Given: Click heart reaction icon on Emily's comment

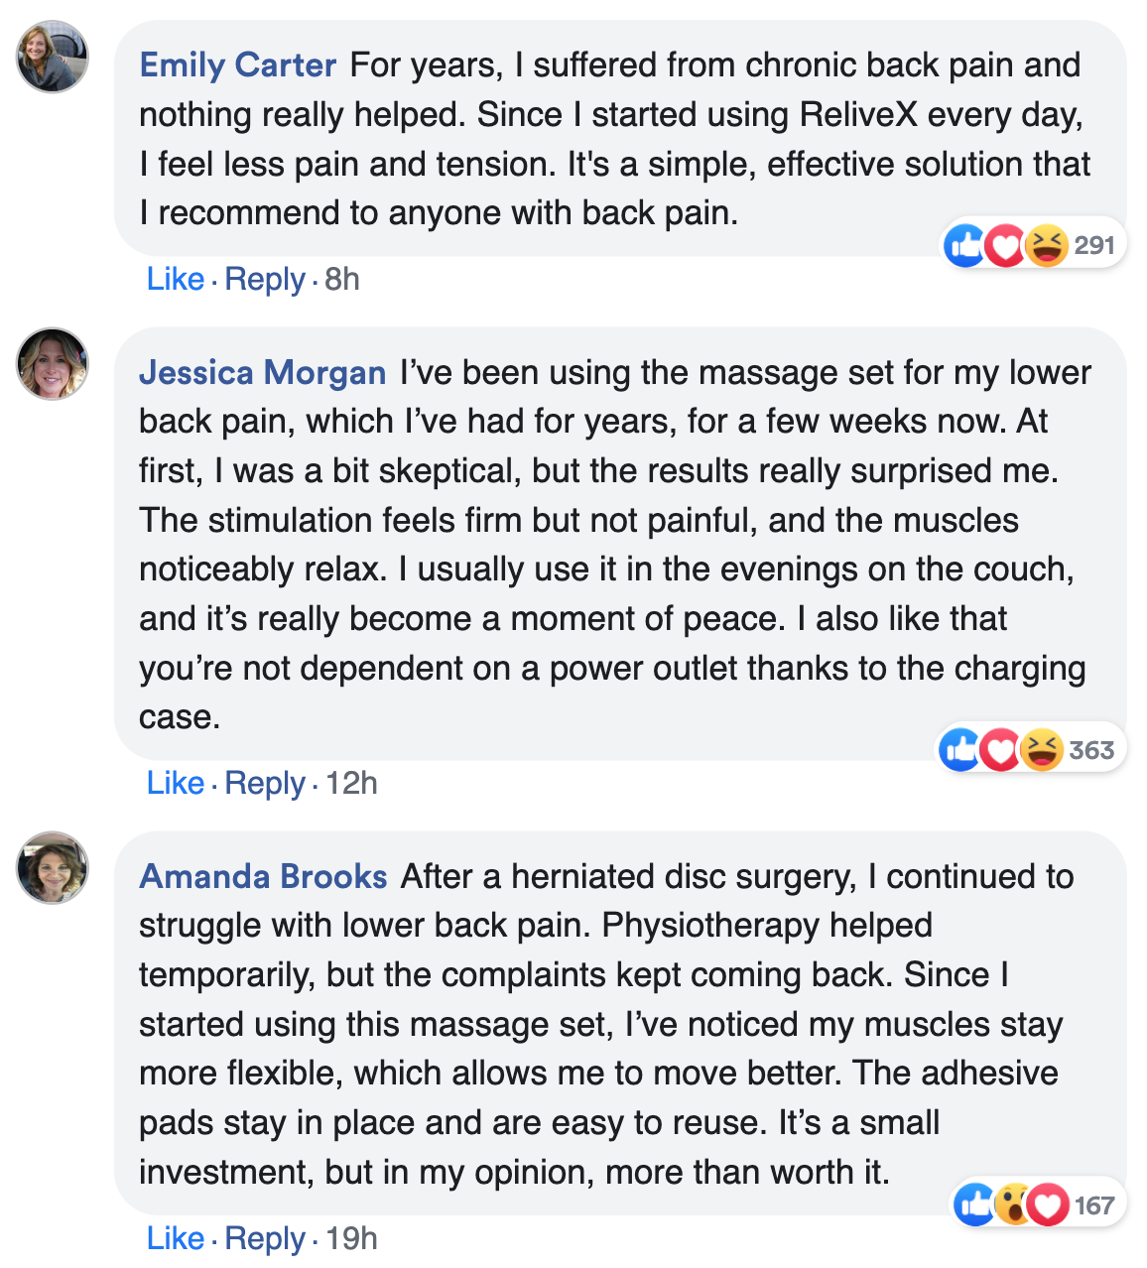Looking at the screenshot, I should pyautogui.click(x=1005, y=245).
